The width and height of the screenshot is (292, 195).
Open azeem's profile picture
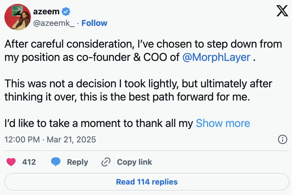pos(17,17)
